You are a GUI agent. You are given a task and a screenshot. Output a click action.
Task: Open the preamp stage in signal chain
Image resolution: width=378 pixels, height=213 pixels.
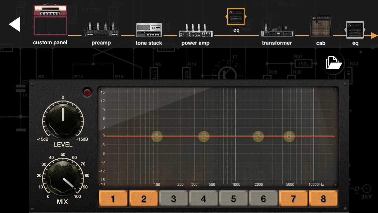(x=101, y=30)
